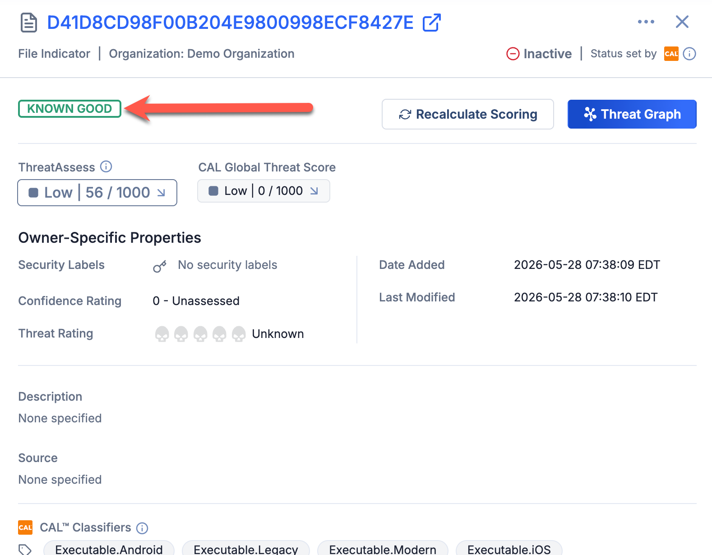Expand CAL Global Threat Score Low 0 / 1000
The image size is (712, 555).
264,191
